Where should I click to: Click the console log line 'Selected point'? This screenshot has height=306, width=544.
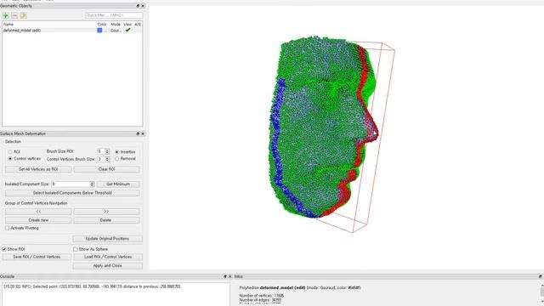click(x=92, y=286)
